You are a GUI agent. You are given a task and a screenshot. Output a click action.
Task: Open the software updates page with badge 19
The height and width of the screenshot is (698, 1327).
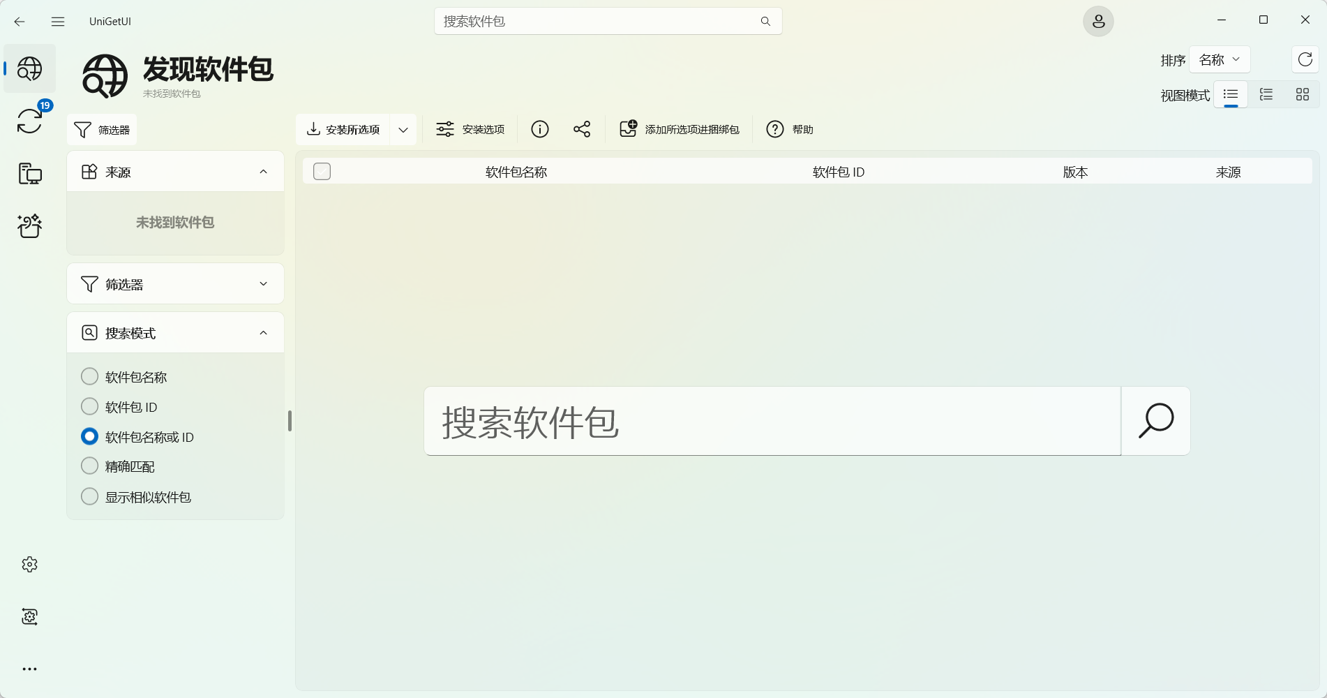(x=30, y=121)
